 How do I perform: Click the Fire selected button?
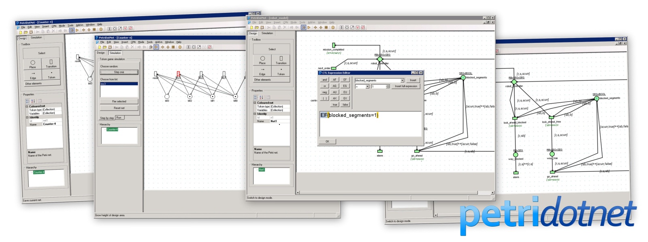pos(119,101)
